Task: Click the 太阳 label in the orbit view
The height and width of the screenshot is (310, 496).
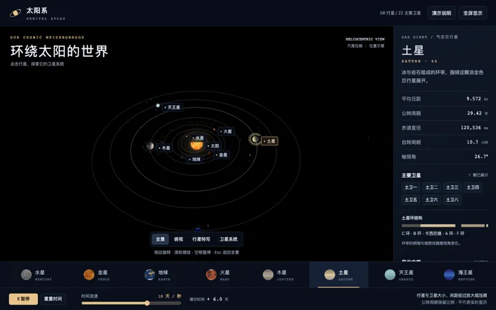Action: pyautogui.click(x=213, y=146)
